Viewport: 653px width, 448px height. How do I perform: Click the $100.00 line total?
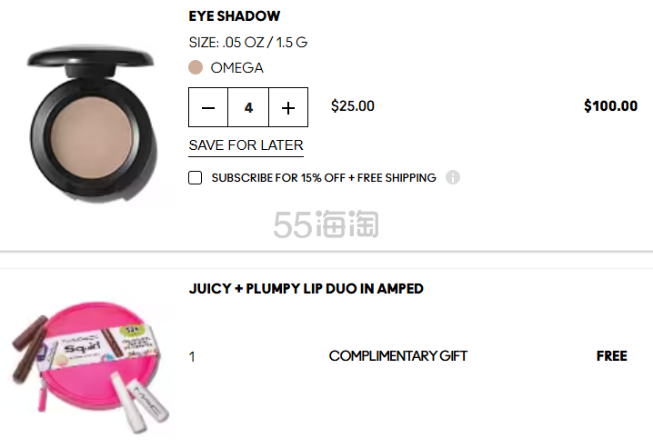pyautogui.click(x=610, y=106)
